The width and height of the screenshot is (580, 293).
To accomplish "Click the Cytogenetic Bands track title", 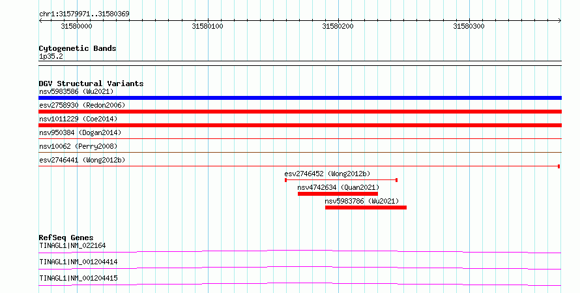I will 78,48.
